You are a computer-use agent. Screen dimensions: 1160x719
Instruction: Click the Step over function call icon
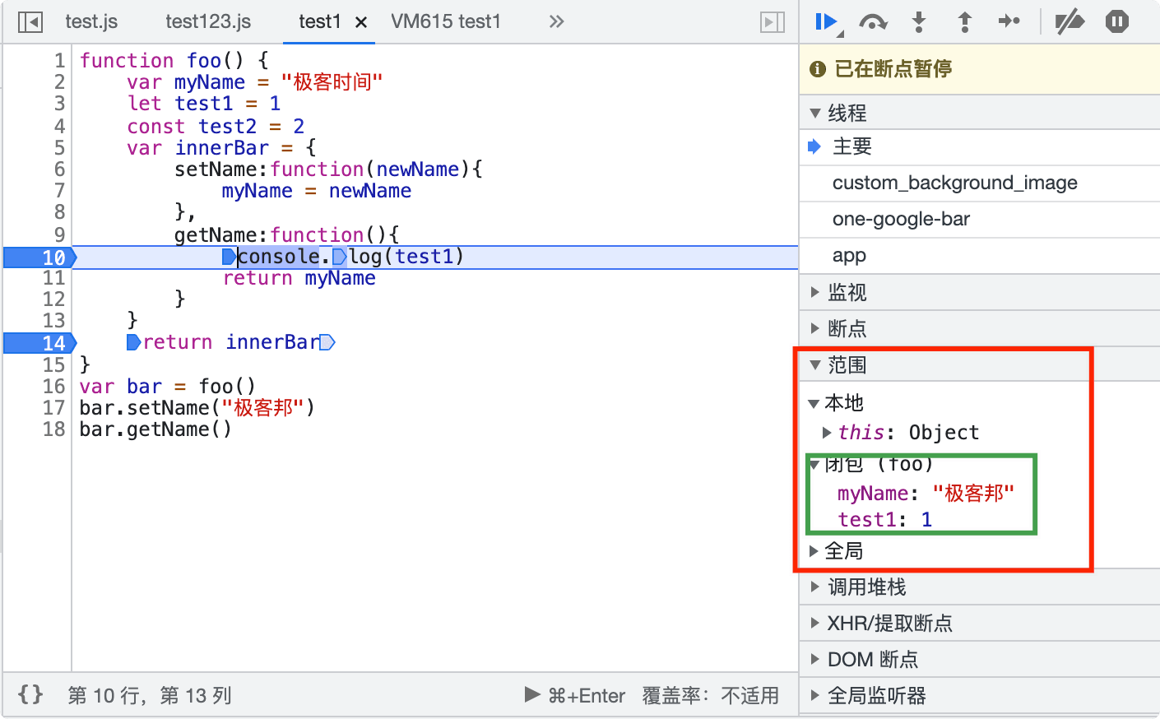pos(872,22)
